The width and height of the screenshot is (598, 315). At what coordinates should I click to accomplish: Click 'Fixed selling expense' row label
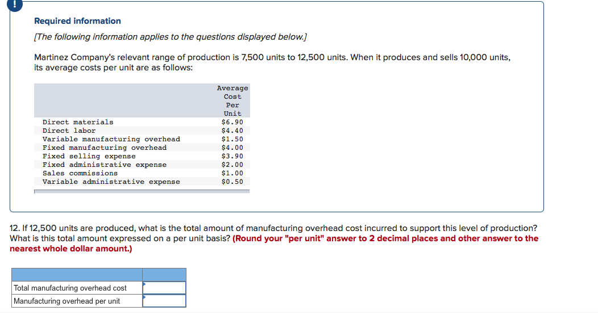[89, 156]
